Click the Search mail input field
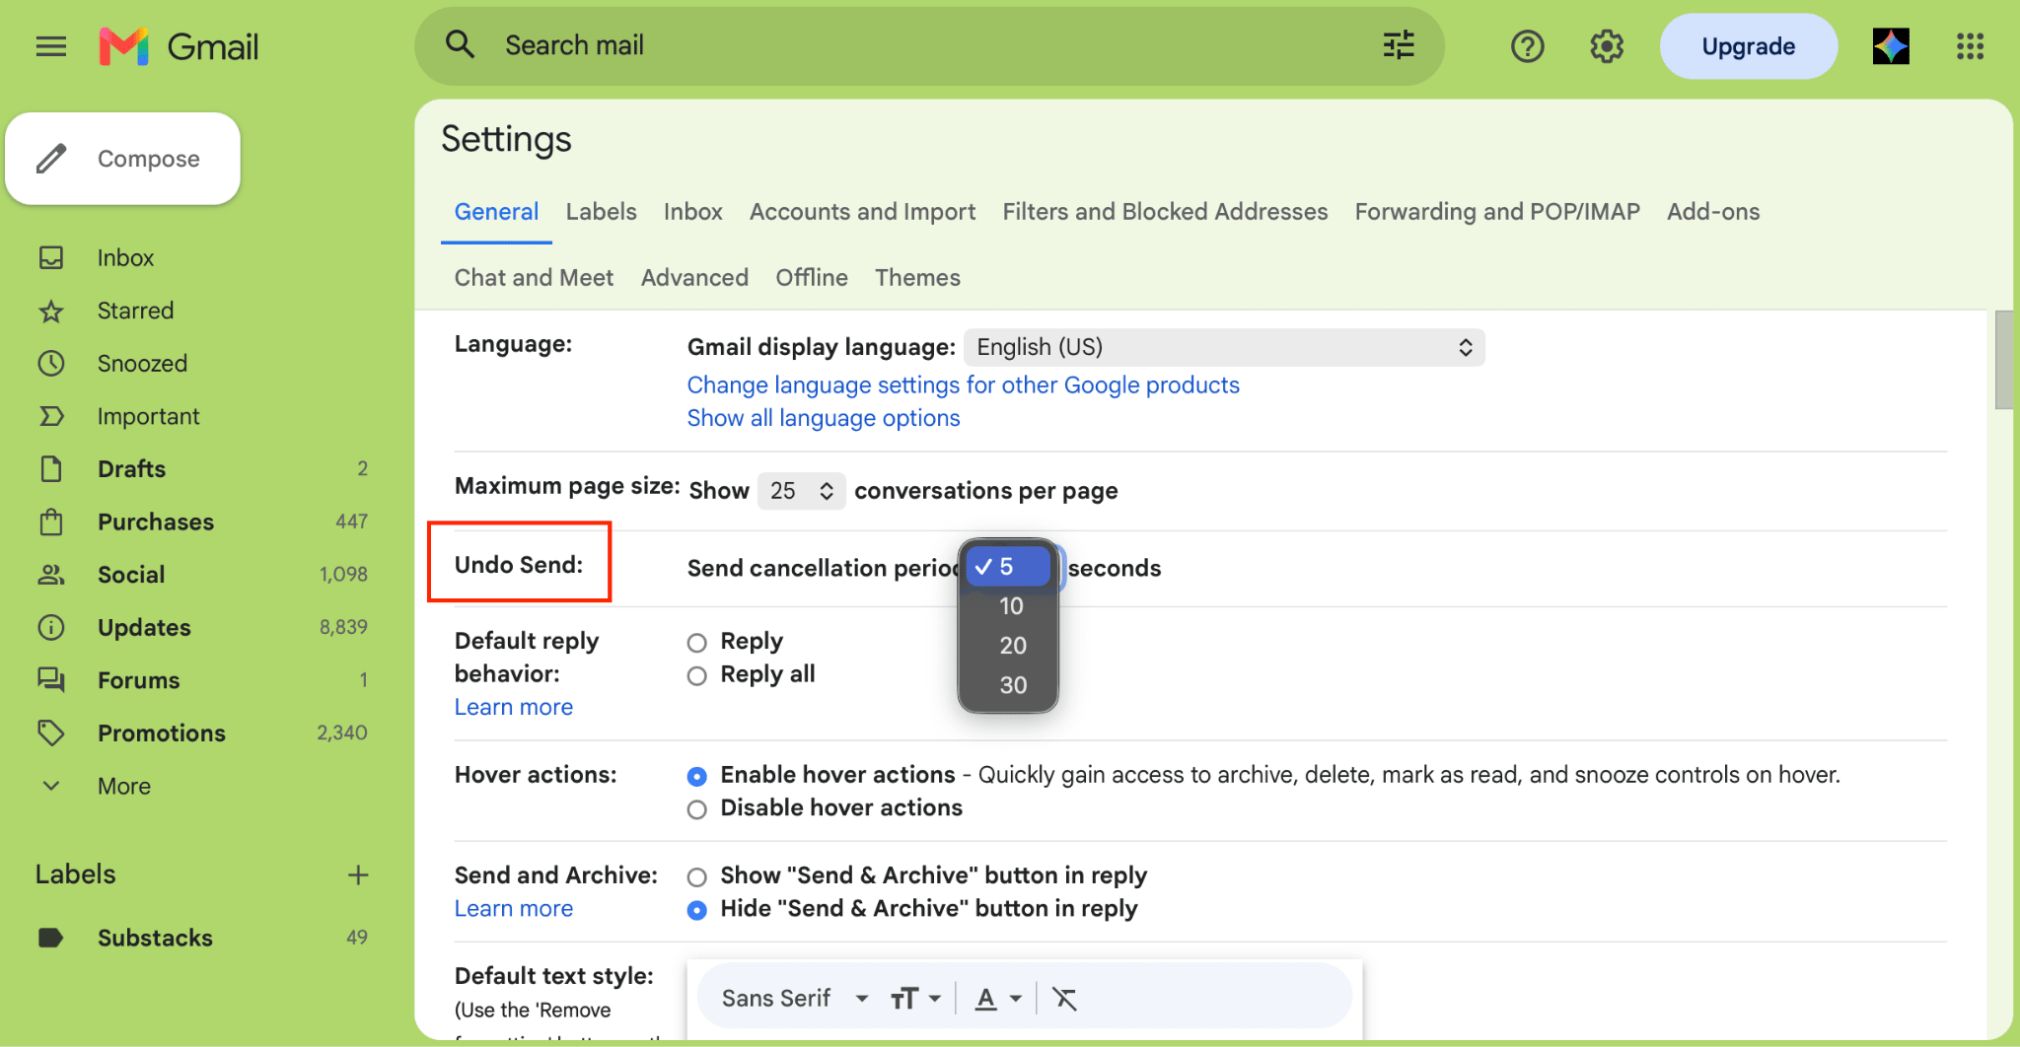The width and height of the screenshot is (2020, 1047). tap(927, 45)
